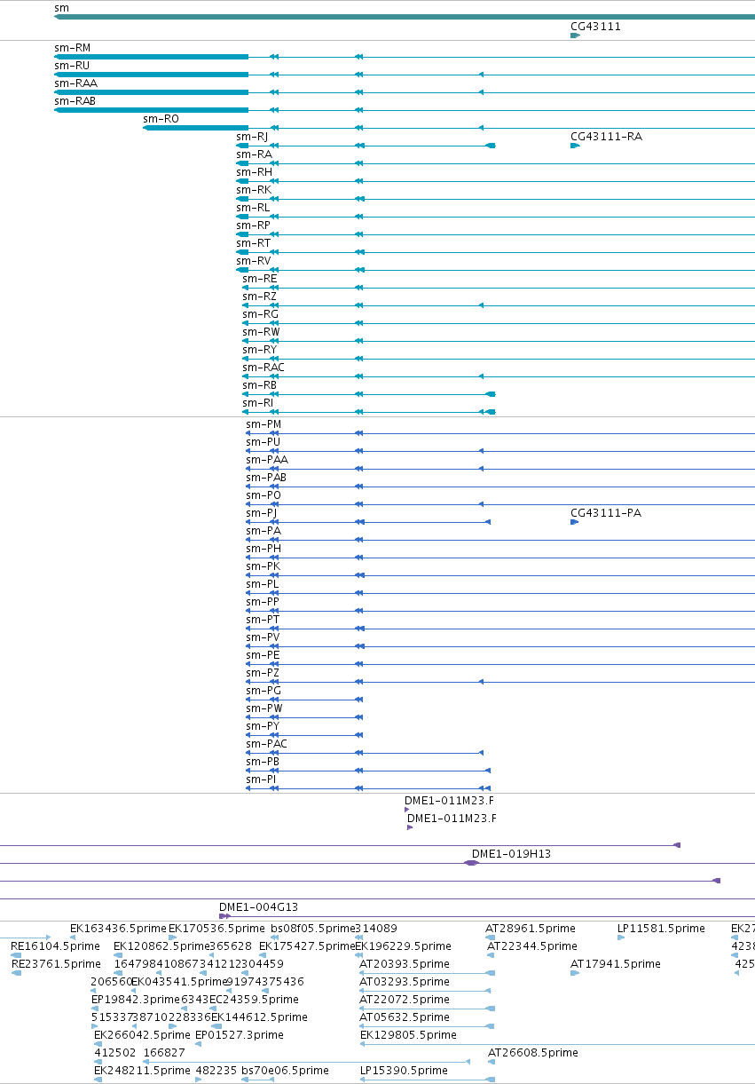The image size is (755, 1084).
Task: Select the AT03293.5prime EST label
Action: (404, 982)
